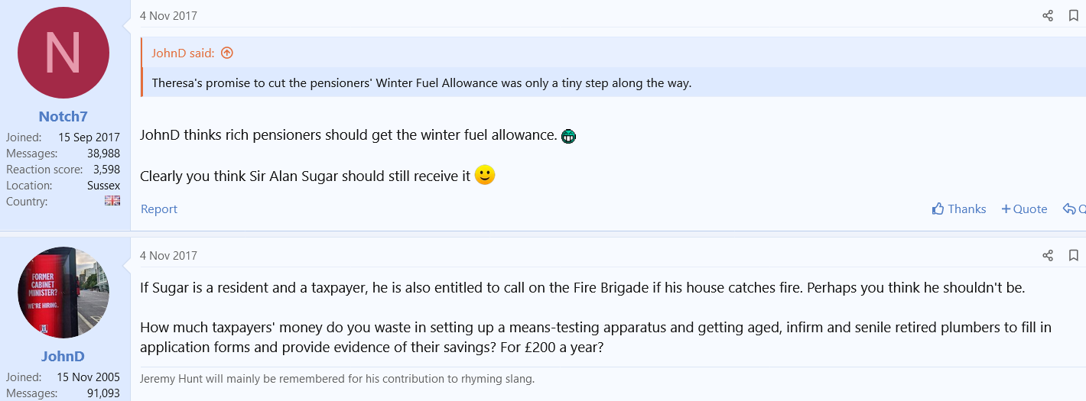
Task: Open JohnD username in the sidebar
Action: coord(63,357)
